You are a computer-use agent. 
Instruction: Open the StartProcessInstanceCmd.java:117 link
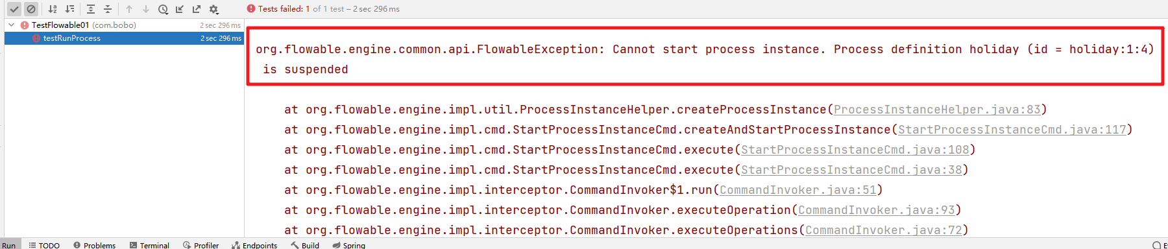click(1012, 130)
